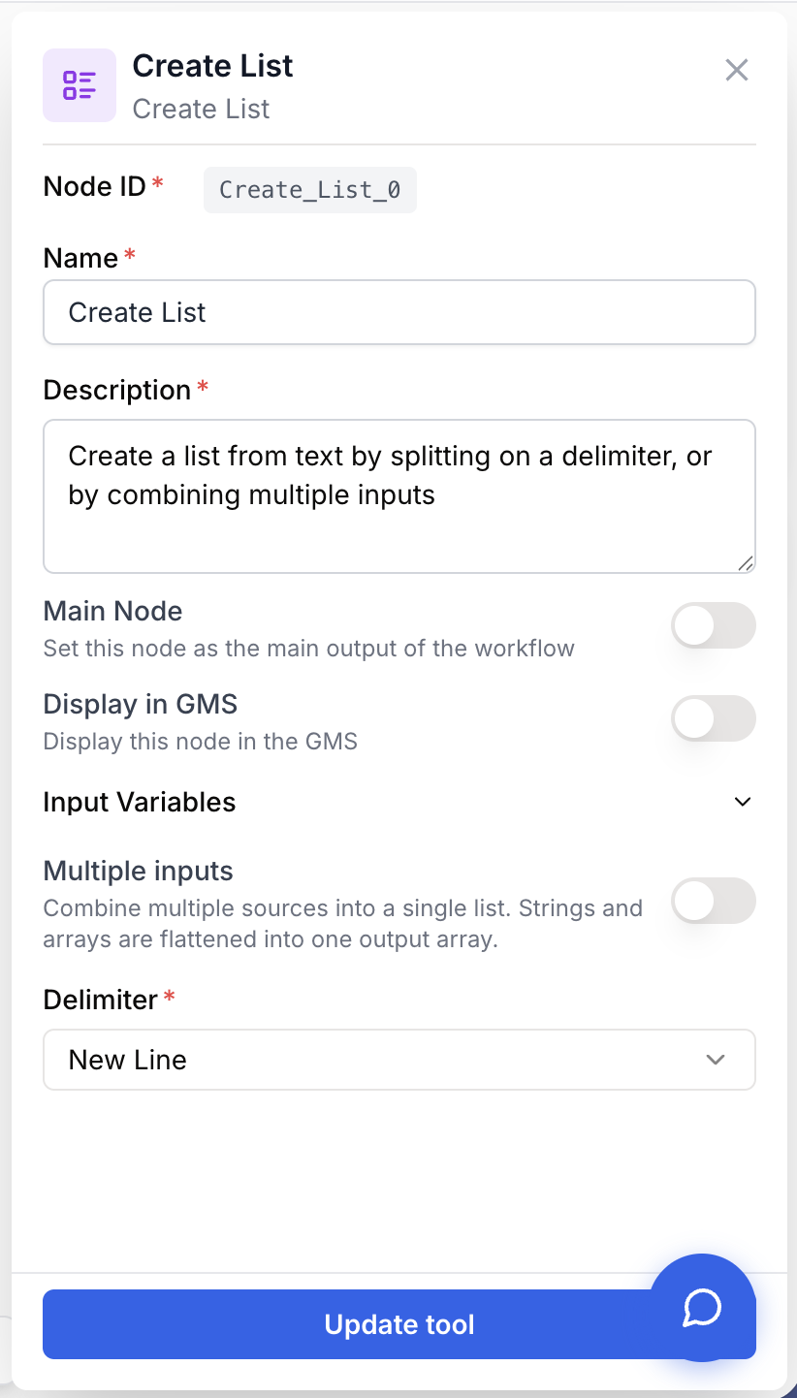The image size is (797, 1398).
Task: Enable the Multiple inputs toggle
Action: (714, 901)
